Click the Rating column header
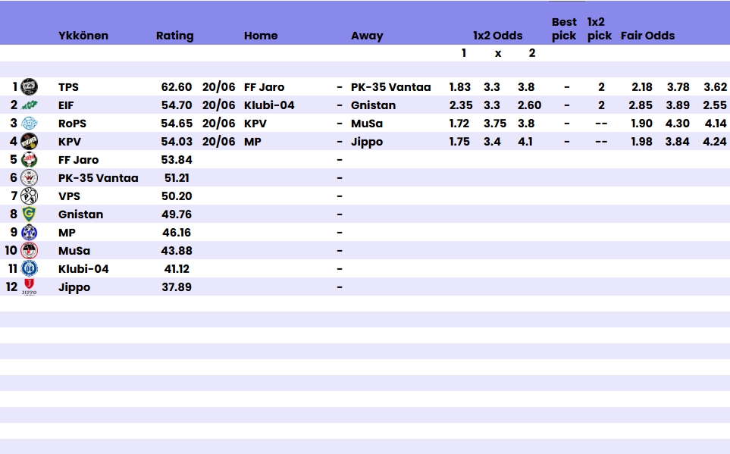The width and height of the screenshot is (730, 454). [174, 36]
